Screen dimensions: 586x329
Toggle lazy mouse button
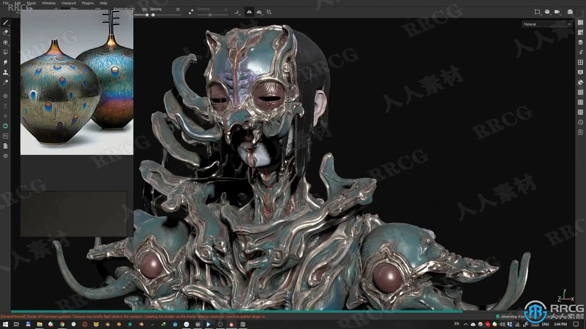coord(191,12)
